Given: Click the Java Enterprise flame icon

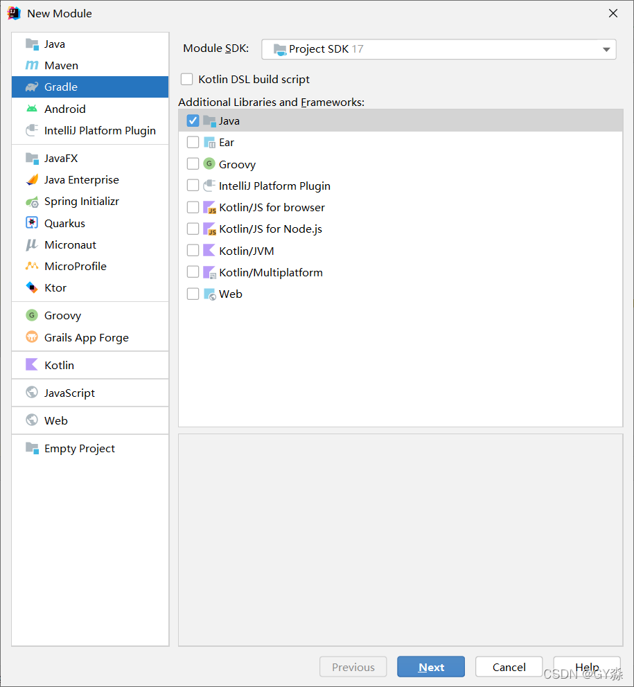Looking at the screenshot, I should coord(32,179).
